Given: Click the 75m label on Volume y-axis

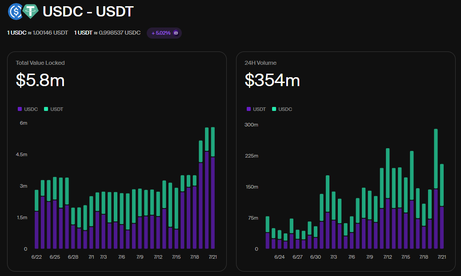Looking at the screenshot, I should click(x=253, y=218).
